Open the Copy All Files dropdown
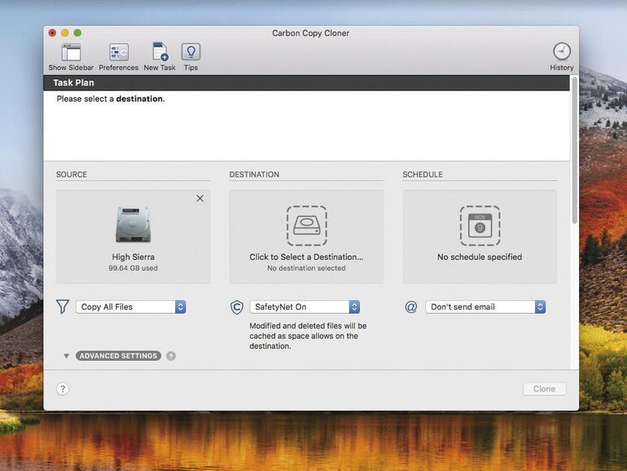 (131, 307)
